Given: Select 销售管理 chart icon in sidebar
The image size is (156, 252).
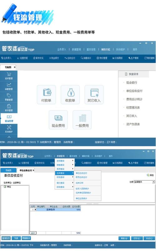Looking at the screenshot, I should point(9,87).
